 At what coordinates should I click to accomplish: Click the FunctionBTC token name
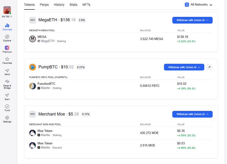(x=46, y=83)
